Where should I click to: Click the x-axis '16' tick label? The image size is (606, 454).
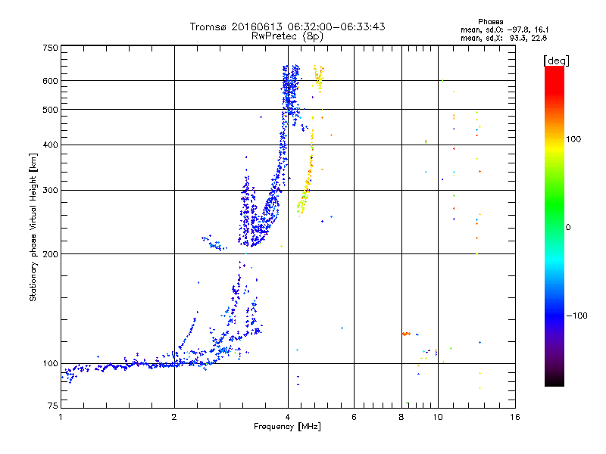pos(515,417)
